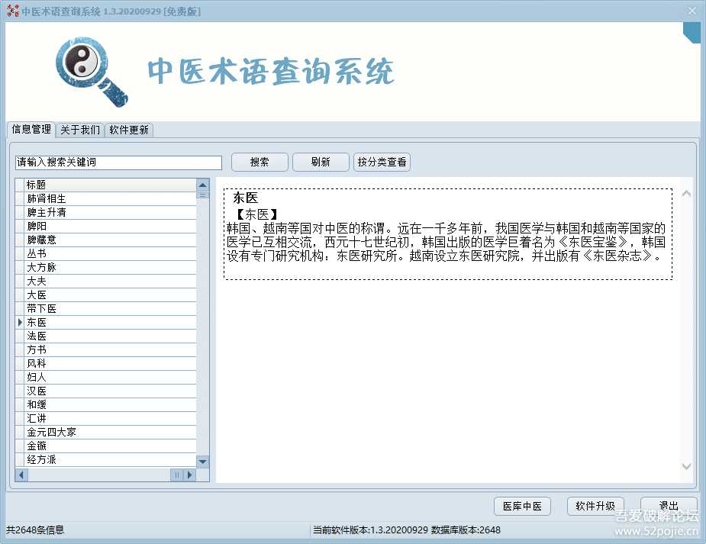The height and width of the screenshot is (544, 706).
Task: Switch to the 关于我们 tab
Action: (79, 130)
